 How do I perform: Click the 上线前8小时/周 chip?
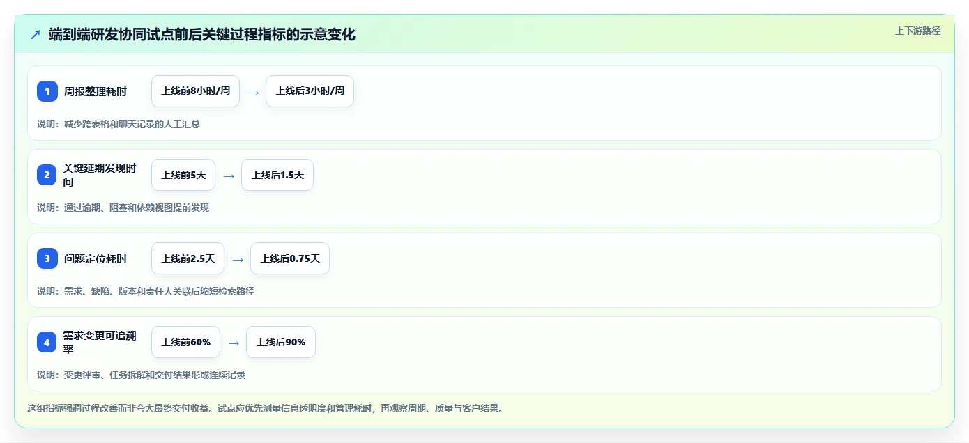(x=195, y=91)
